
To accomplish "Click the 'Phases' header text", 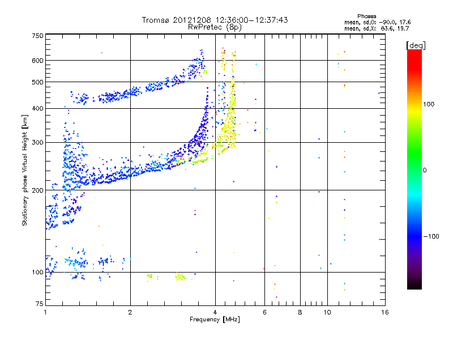I will point(366,16).
